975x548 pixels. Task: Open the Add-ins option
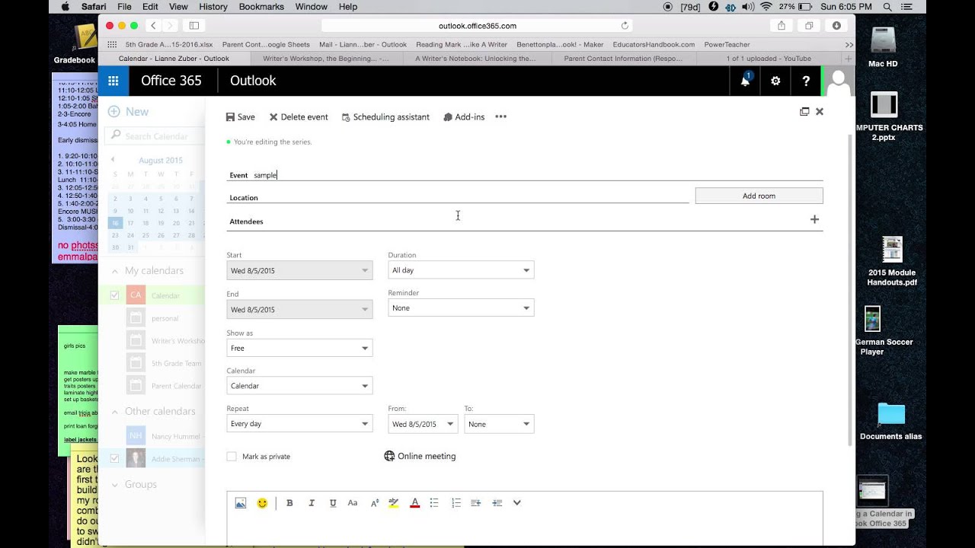(x=464, y=117)
